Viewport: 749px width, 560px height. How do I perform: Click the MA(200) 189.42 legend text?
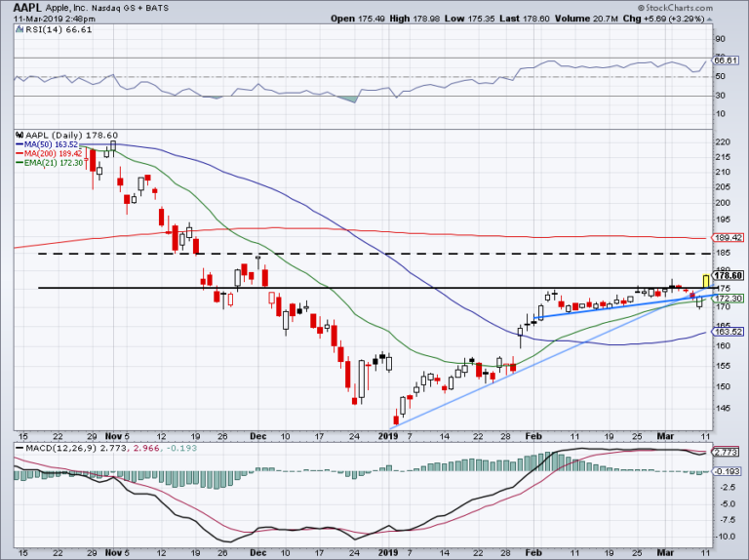53,154
